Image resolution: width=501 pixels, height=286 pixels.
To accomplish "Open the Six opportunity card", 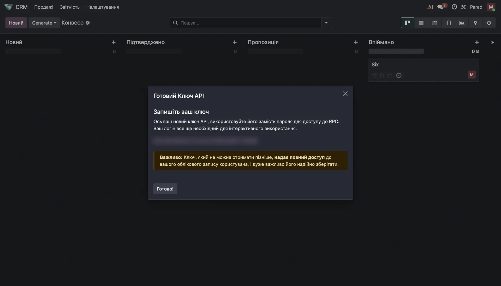I will pyautogui.click(x=424, y=70).
